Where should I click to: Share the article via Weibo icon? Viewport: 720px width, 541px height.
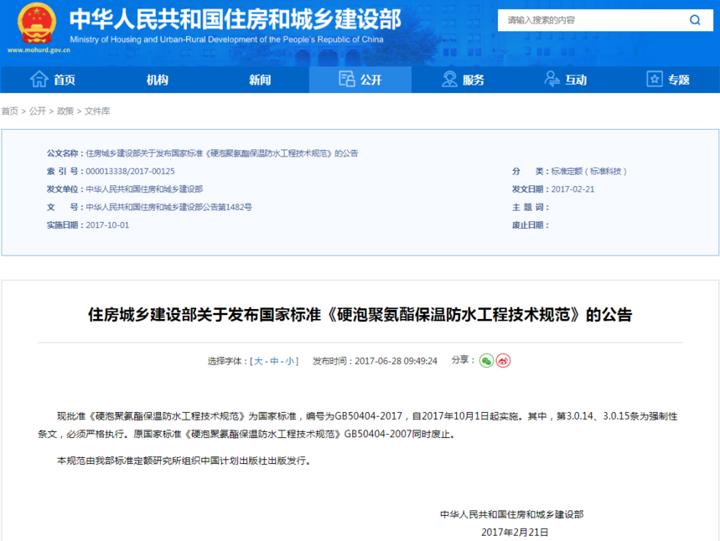503,361
